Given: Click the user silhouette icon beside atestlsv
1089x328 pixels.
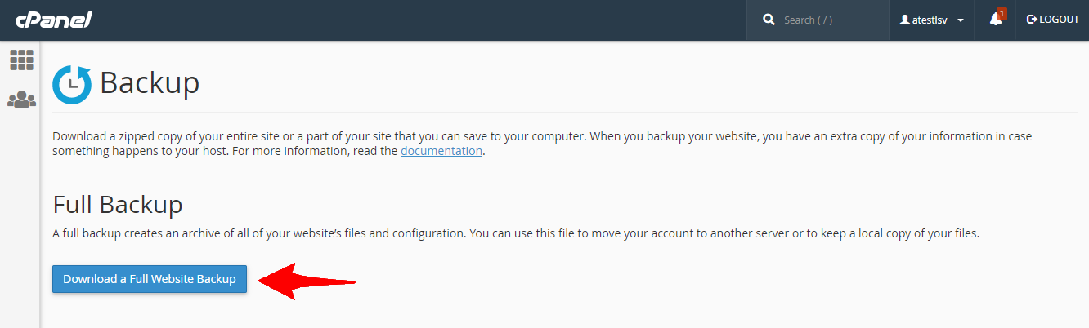Looking at the screenshot, I should pyautogui.click(x=905, y=20).
